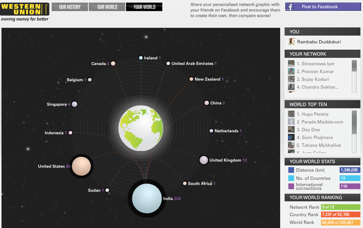Open Praveen Kumar in Your Network
This screenshot has width=363, height=228.
click(x=315, y=72)
